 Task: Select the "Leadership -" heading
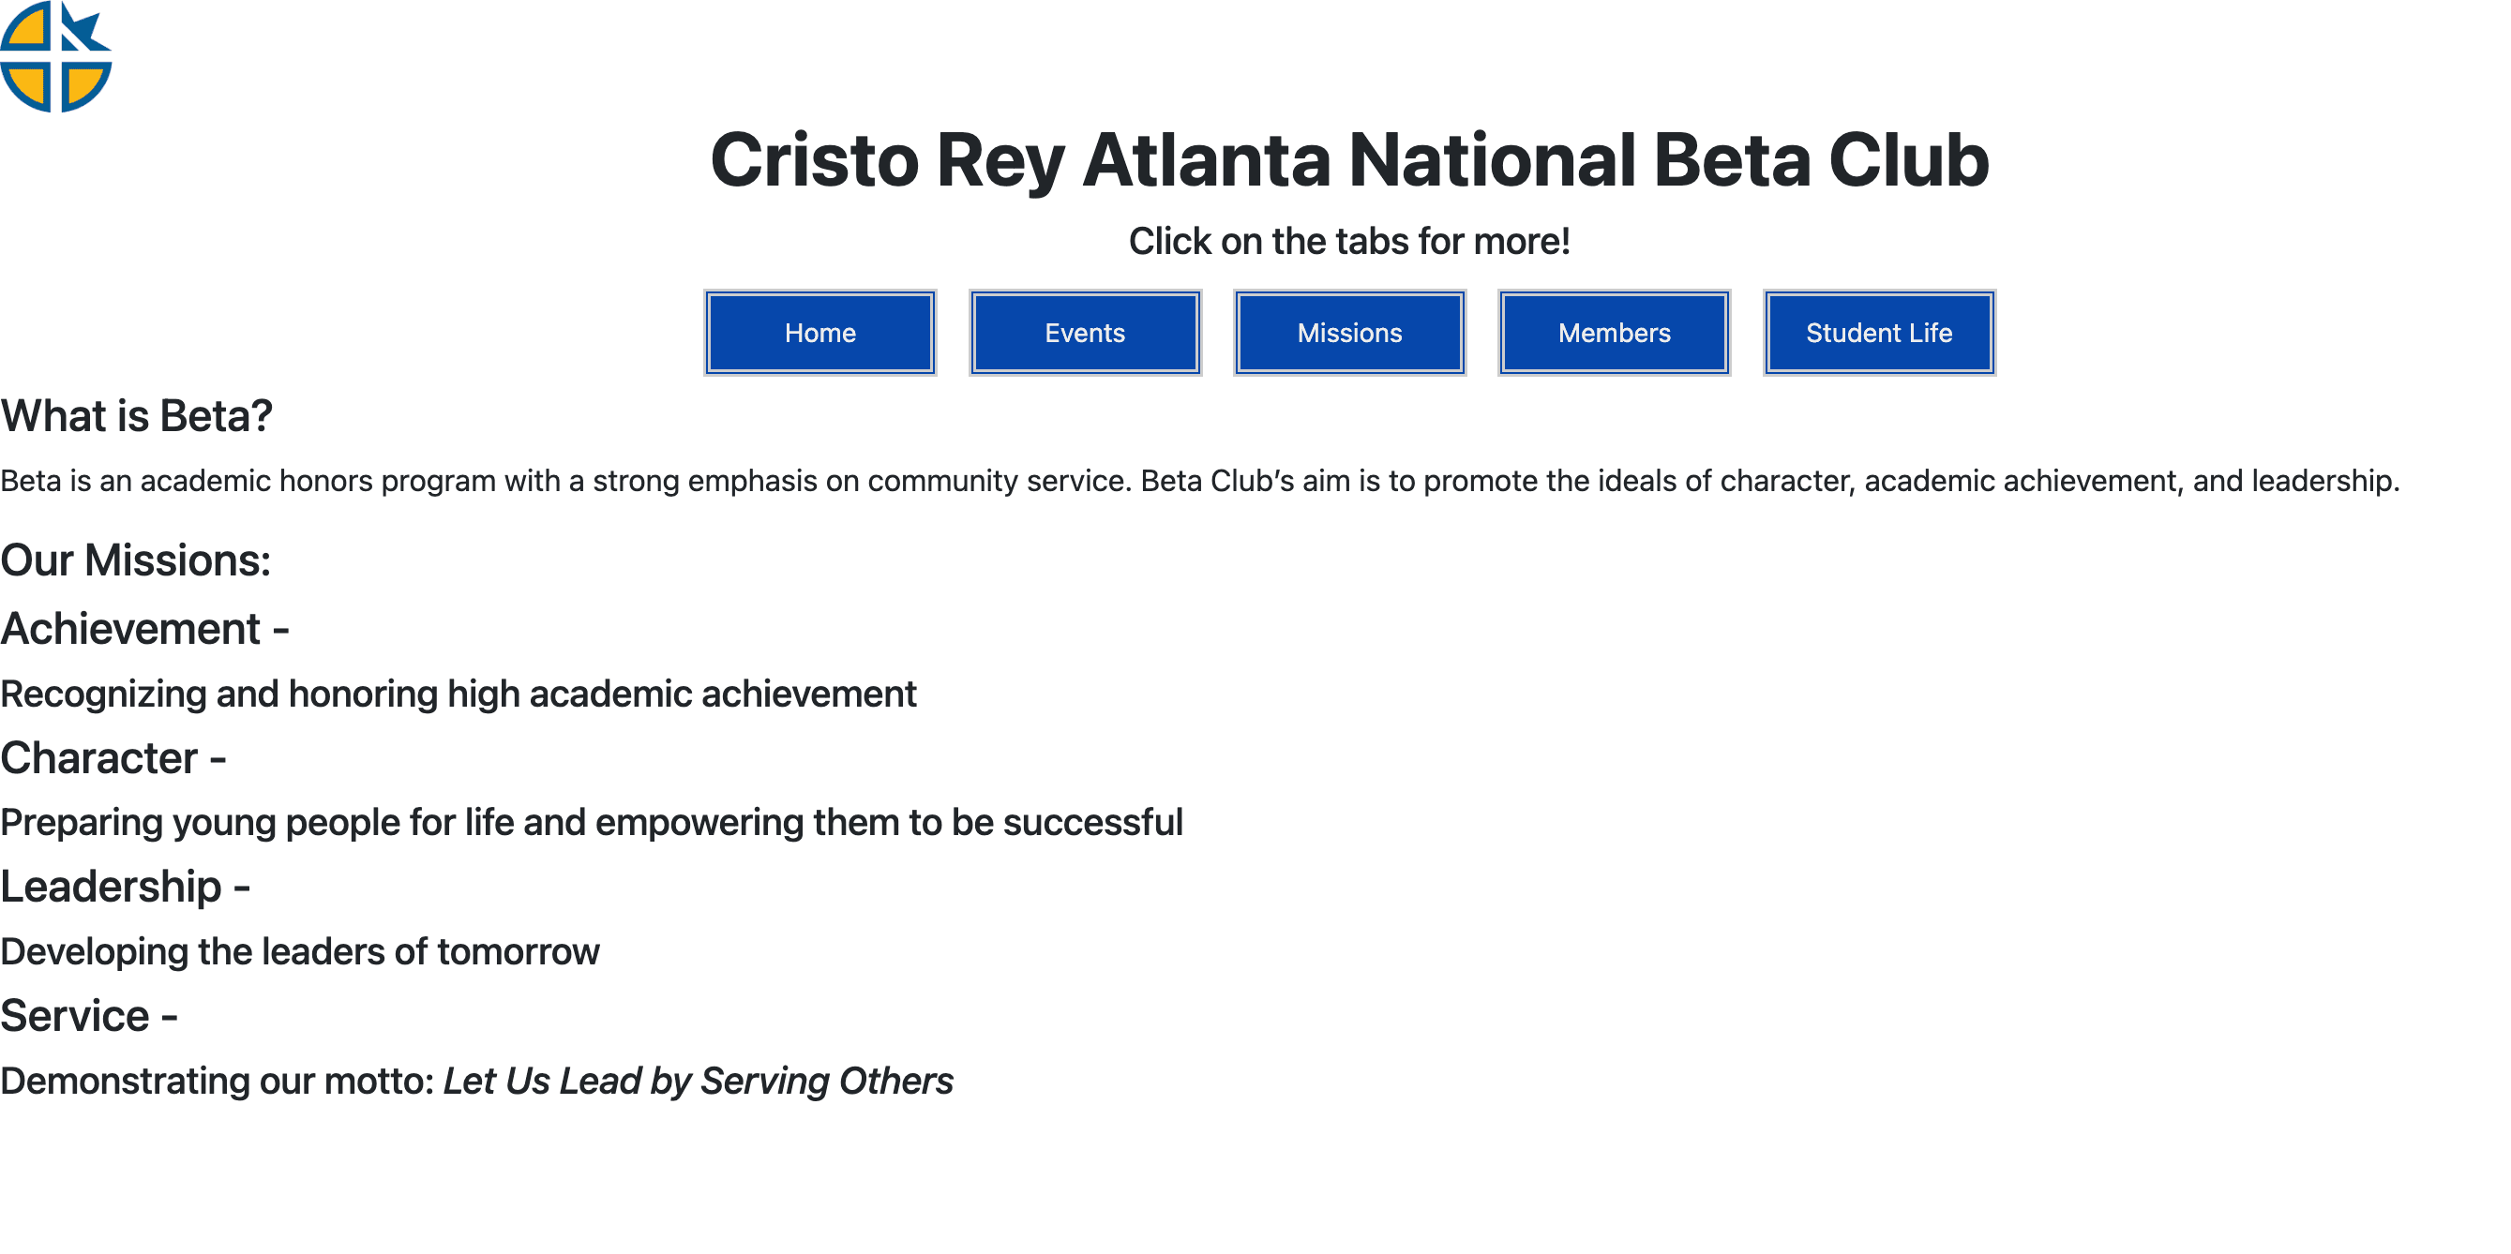(126, 888)
